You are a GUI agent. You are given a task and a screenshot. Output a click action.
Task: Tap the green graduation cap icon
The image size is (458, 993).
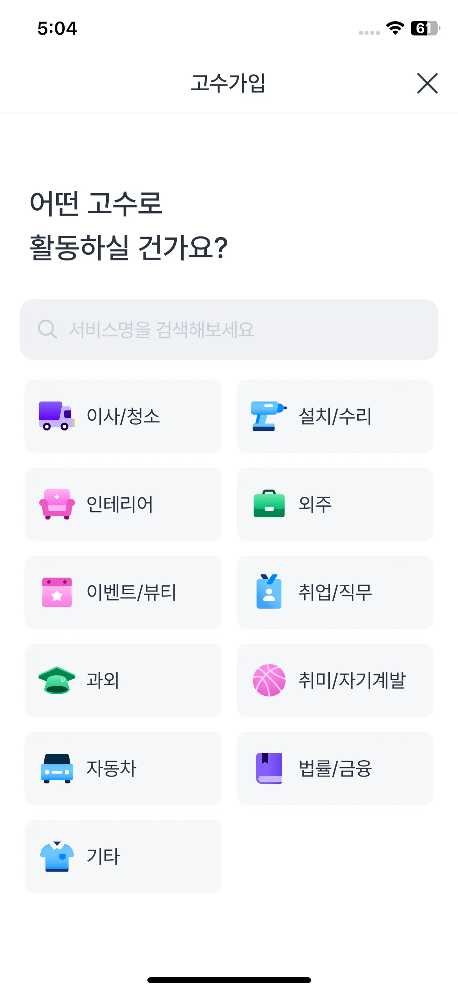click(x=57, y=680)
